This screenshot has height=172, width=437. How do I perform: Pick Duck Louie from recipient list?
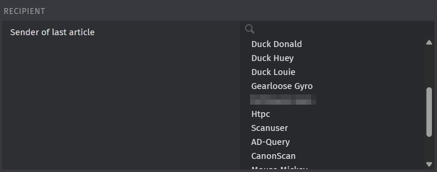(273, 72)
